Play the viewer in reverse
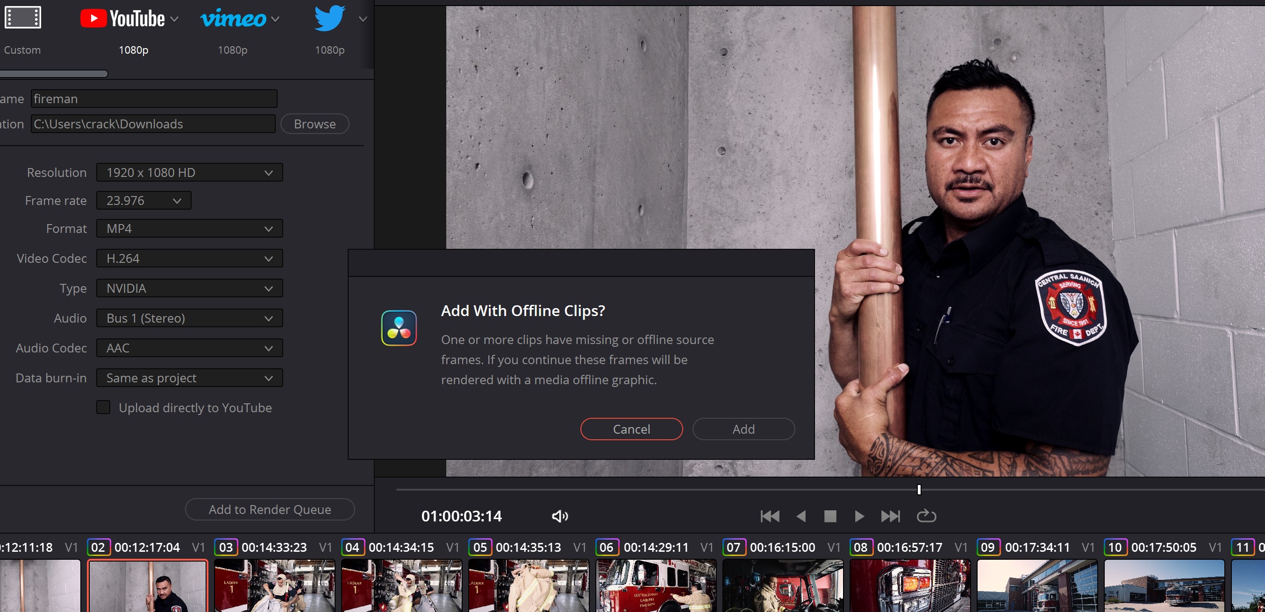The image size is (1265, 612). click(x=801, y=516)
